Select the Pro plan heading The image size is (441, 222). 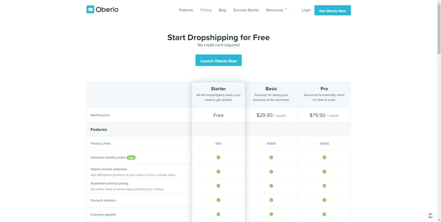324,89
